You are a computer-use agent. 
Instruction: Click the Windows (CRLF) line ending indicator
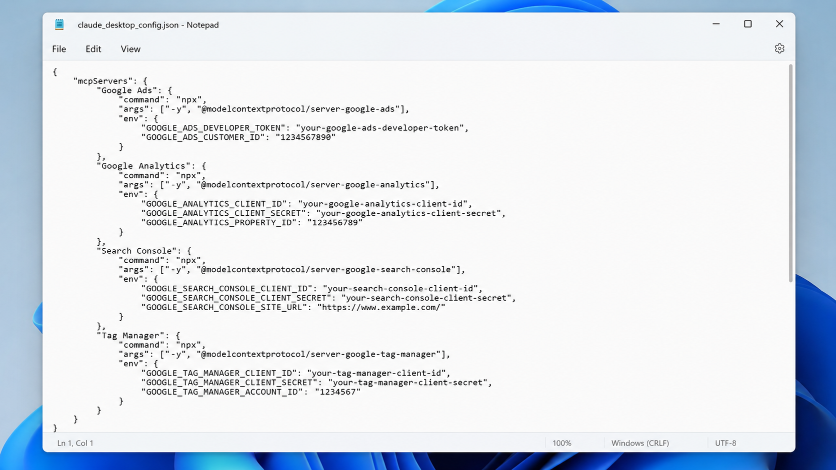[640, 443]
